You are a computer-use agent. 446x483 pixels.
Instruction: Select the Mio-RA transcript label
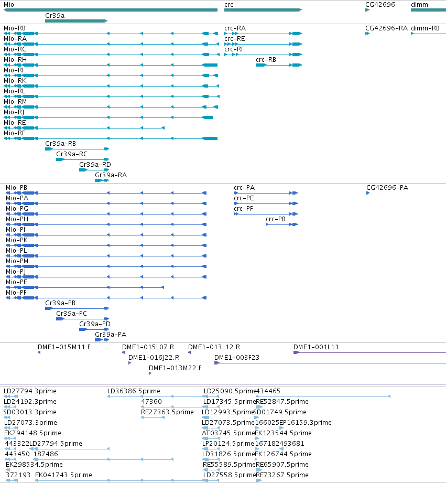point(15,39)
